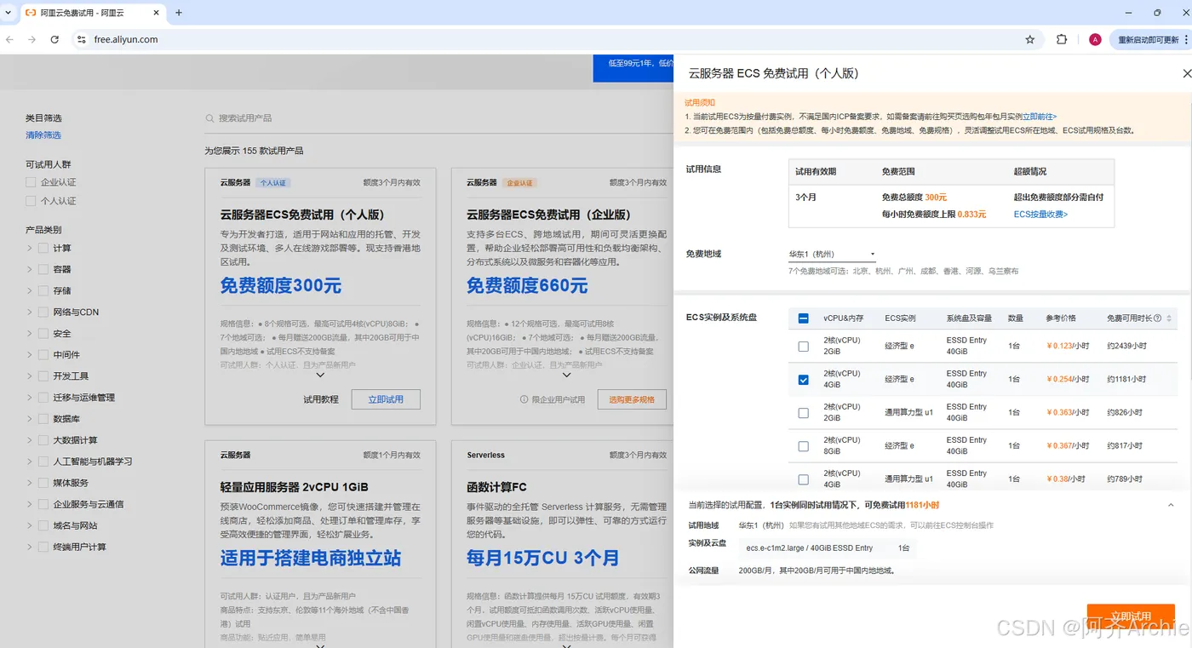The height and width of the screenshot is (648, 1192).
Task: Click the 企业服务与云通信 category label
Action: click(88, 504)
